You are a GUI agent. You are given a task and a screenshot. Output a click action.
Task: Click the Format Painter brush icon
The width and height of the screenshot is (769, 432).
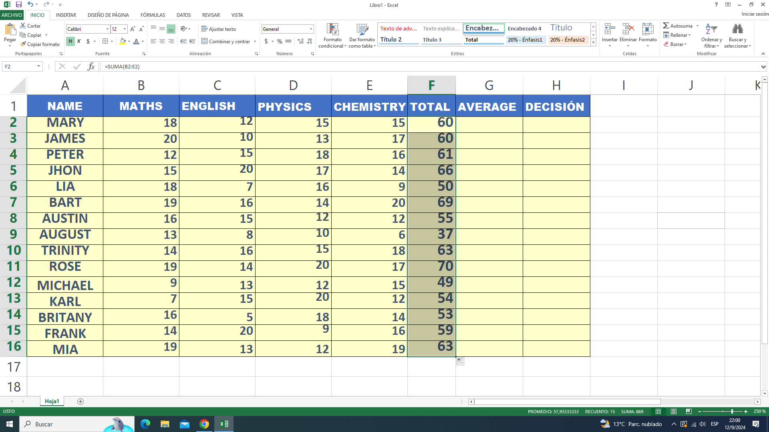click(23, 44)
